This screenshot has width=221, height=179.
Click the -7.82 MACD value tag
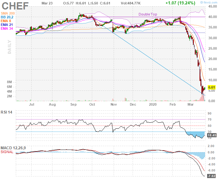pos(212,176)
